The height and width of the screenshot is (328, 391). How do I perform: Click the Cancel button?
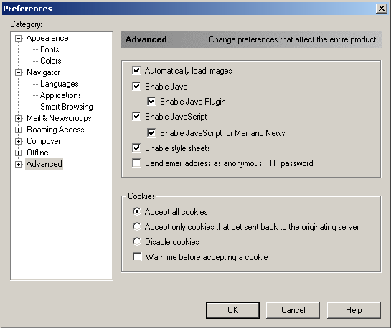tap(293, 310)
